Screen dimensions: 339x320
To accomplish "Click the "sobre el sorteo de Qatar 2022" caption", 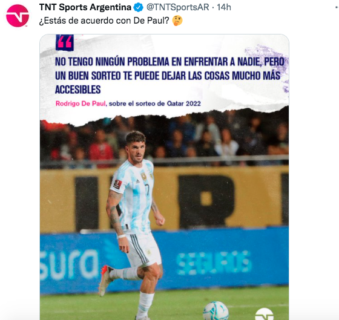I will 155,103.
